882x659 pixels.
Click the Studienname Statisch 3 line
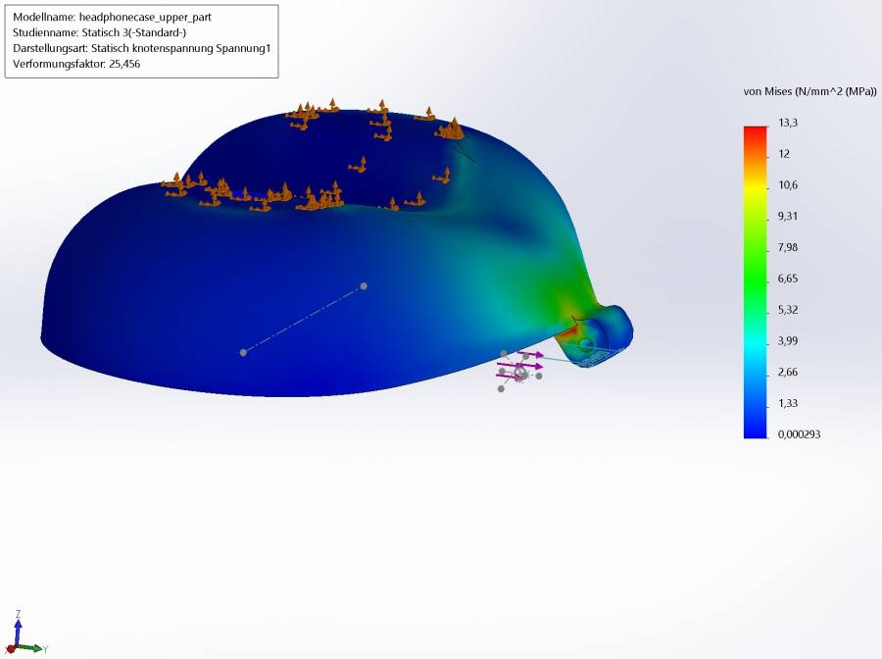coord(99,32)
